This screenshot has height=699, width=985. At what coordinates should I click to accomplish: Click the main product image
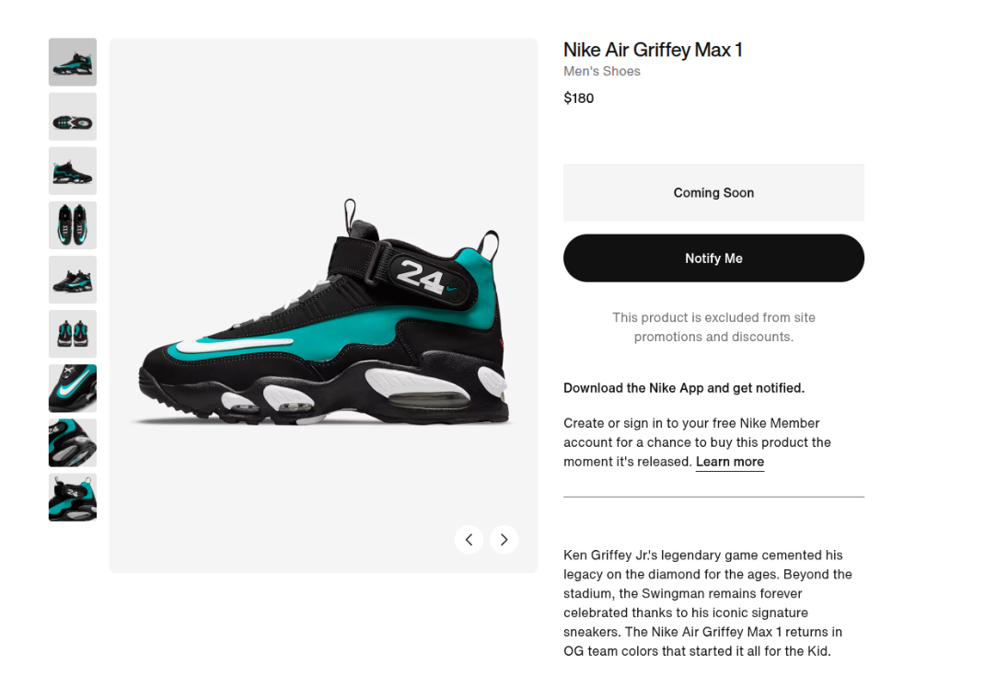tap(323, 305)
